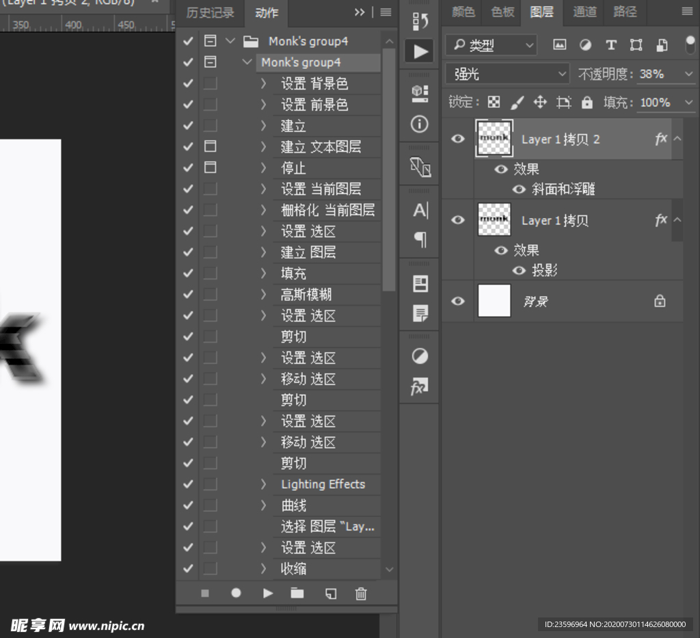Select the 背景 background layer

581,302
